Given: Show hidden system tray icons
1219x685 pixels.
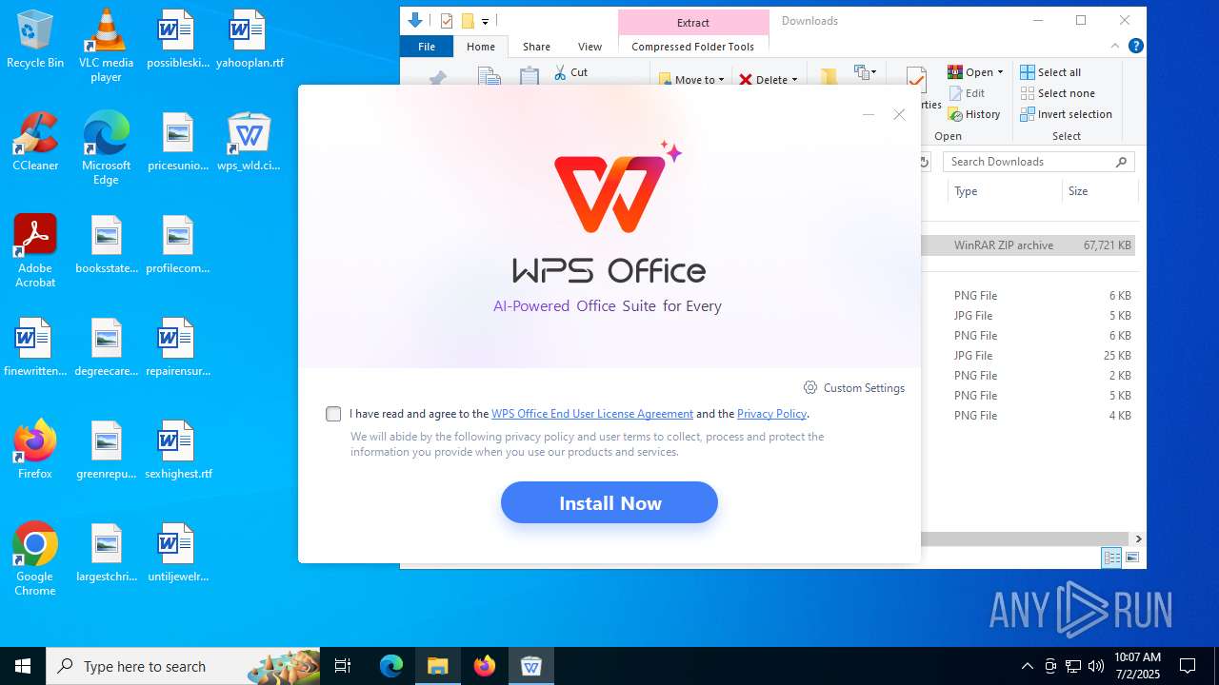Looking at the screenshot, I should point(1027,666).
